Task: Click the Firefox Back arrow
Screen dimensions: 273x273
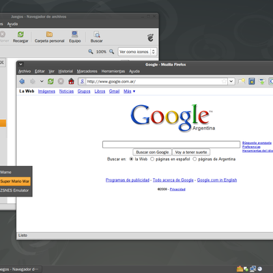Action: (x=22, y=81)
